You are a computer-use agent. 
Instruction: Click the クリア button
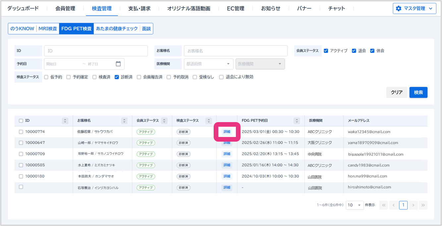click(x=396, y=92)
